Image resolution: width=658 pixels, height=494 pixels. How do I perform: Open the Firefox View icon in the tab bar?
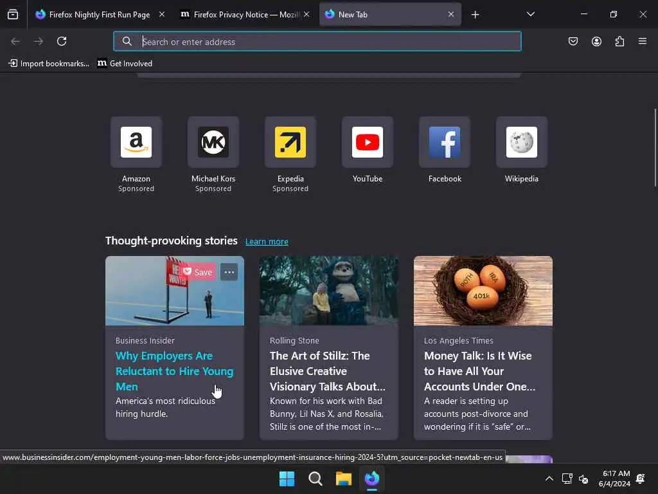(13, 14)
